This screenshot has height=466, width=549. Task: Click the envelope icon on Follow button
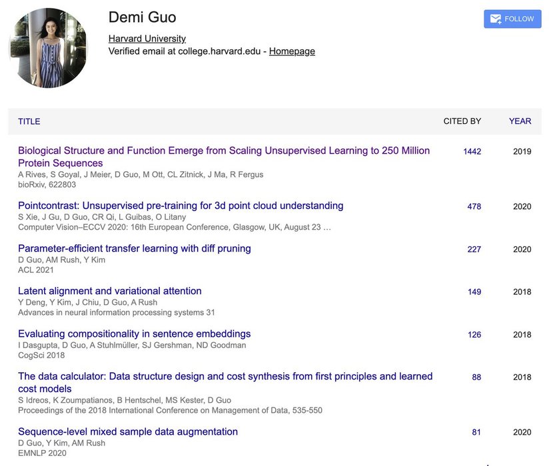[496, 19]
